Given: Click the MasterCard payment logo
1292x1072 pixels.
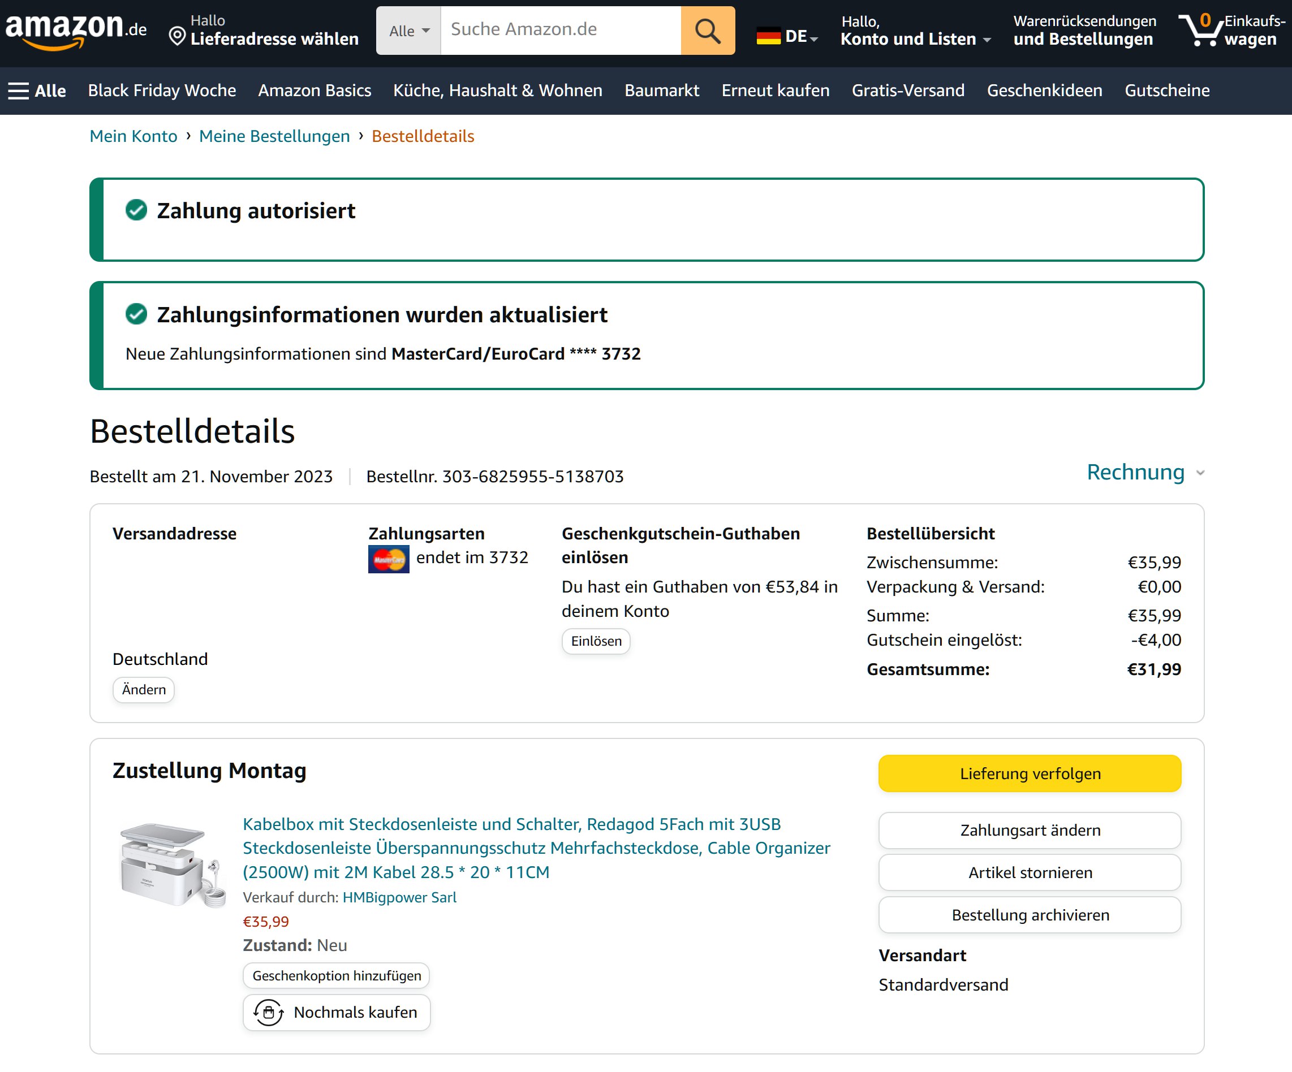Looking at the screenshot, I should pyautogui.click(x=388, y=559).
